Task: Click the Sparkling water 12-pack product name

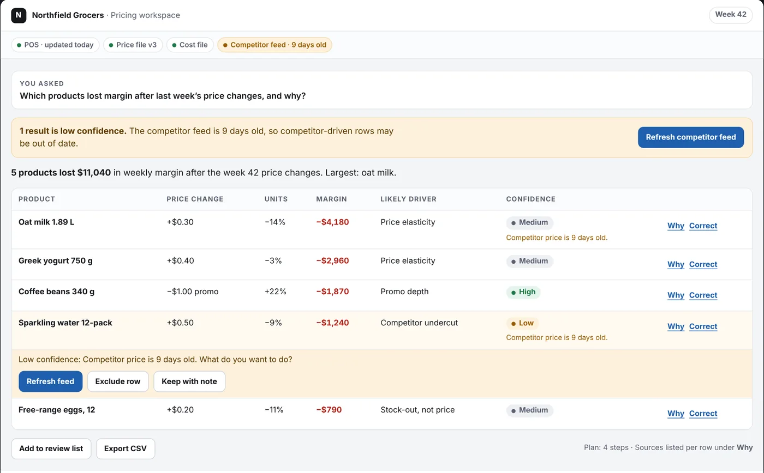Action: tap(65, 323)
